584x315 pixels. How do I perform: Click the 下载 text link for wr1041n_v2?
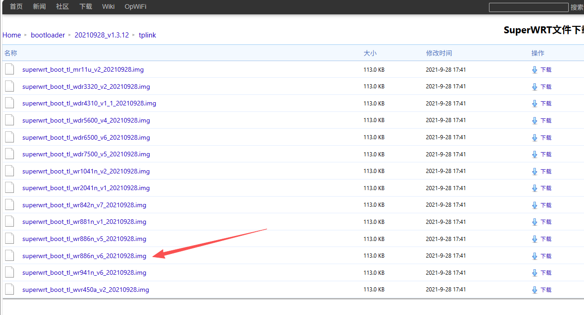tap(546, 172)
